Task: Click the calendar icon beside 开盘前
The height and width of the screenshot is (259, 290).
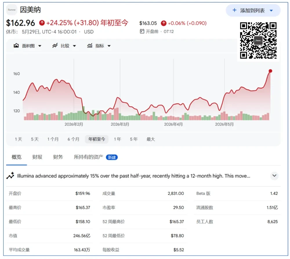Action: pos(142,31)
